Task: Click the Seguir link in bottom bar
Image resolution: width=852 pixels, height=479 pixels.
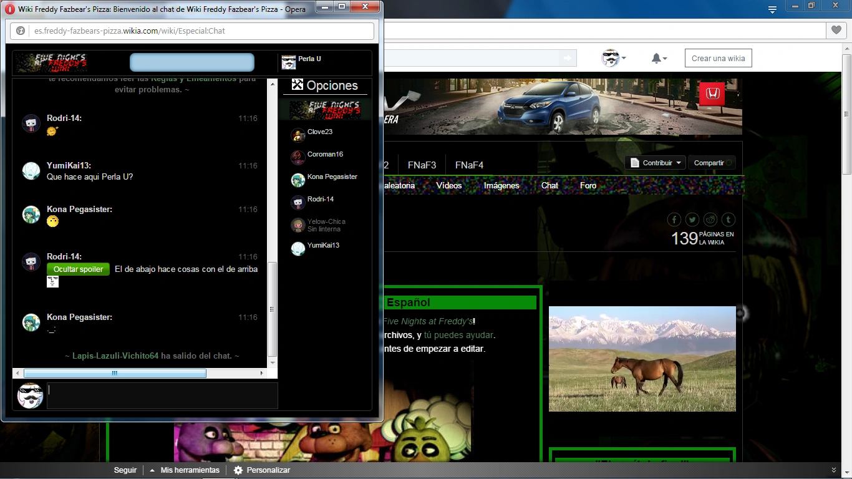Action: click(x=125, y=470)
